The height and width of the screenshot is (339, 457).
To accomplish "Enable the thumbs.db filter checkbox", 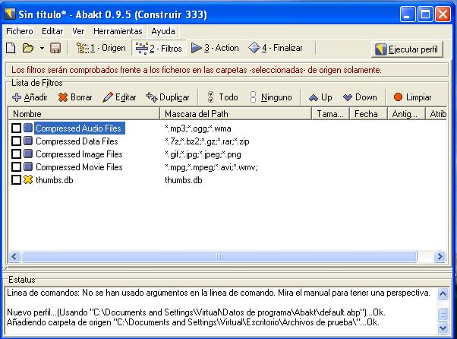I will tap(17, 179).
